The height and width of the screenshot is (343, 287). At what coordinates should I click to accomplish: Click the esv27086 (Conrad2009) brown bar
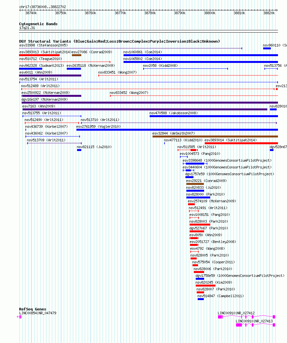point(76,55)
